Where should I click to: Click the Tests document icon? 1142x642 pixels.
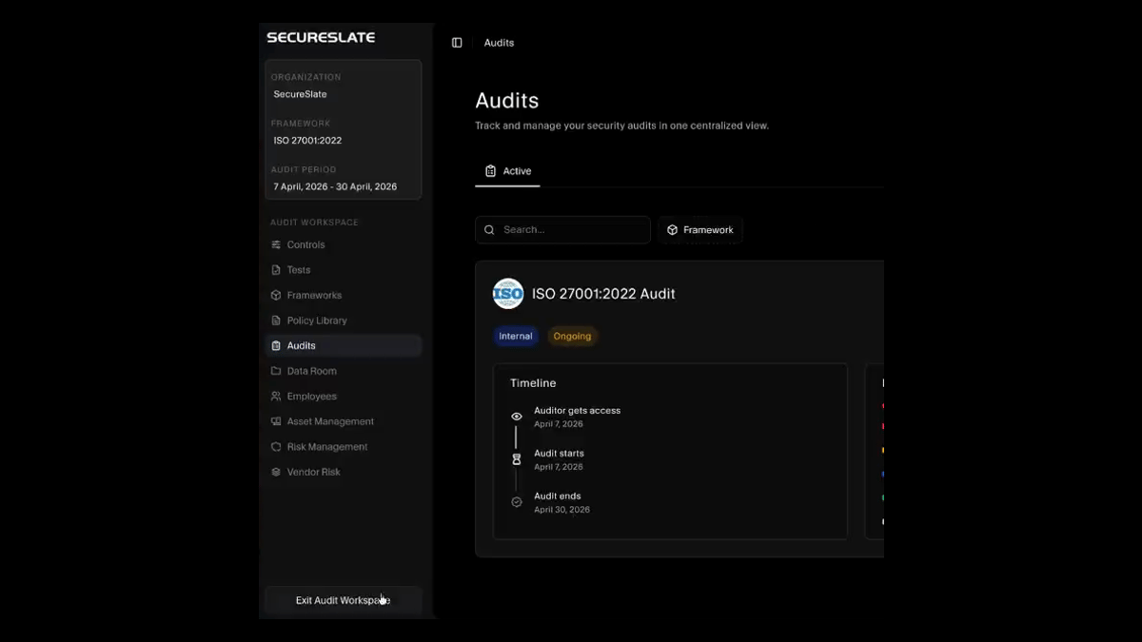[276, 270]
